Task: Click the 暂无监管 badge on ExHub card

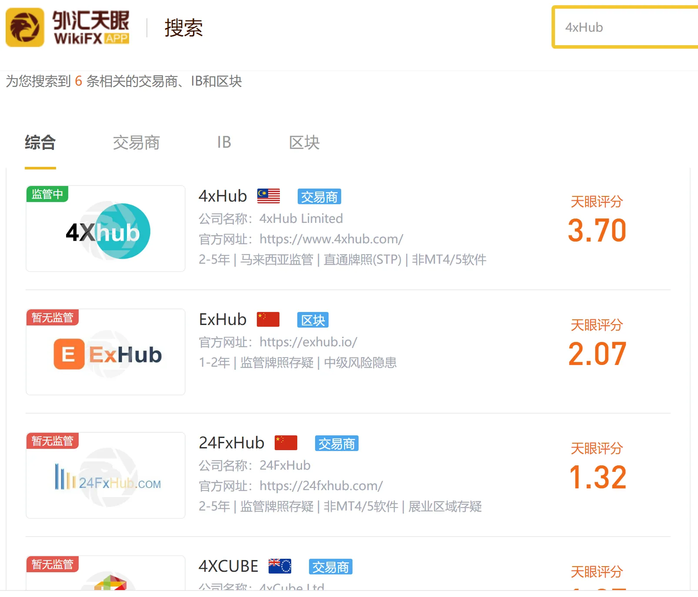Action: tap(53, 317)
